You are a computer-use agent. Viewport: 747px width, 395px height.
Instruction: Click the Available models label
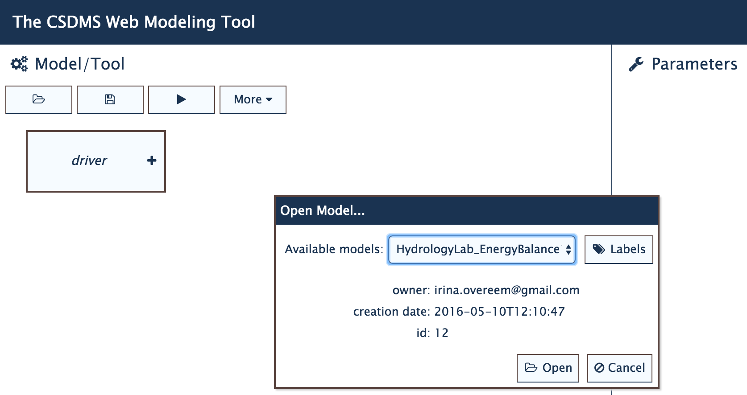(x=334, y=249)
